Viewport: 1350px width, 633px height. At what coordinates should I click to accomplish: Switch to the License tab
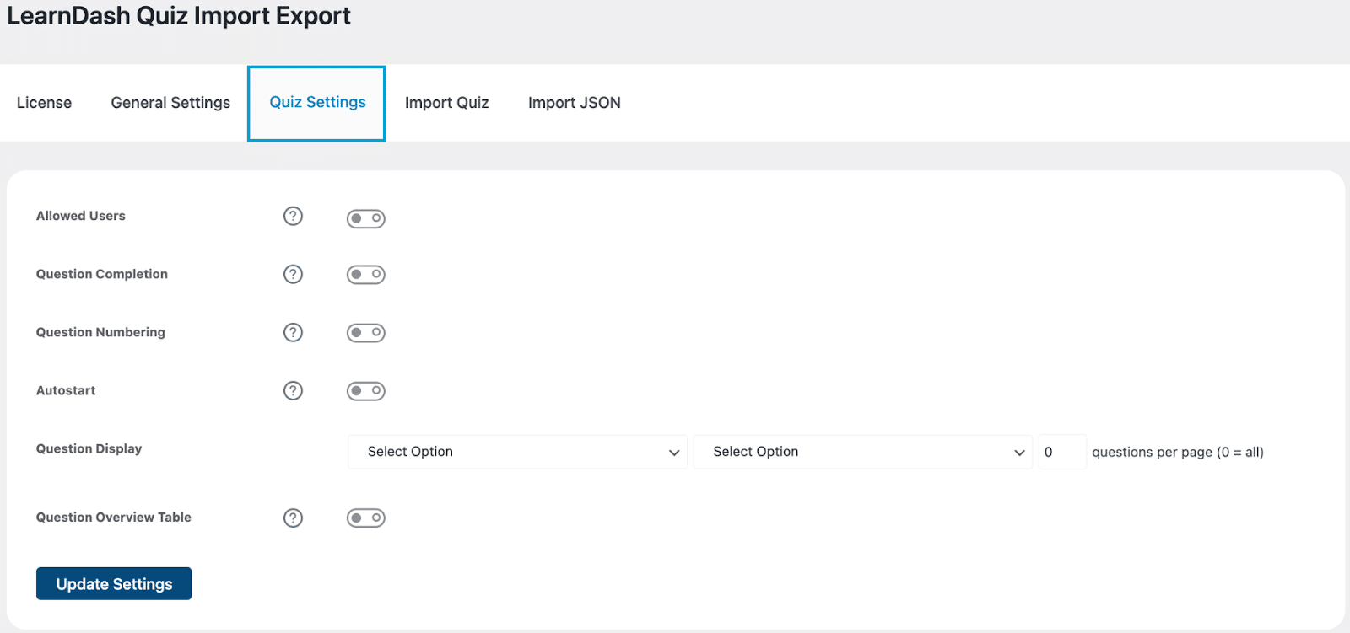tap(44, 103)
